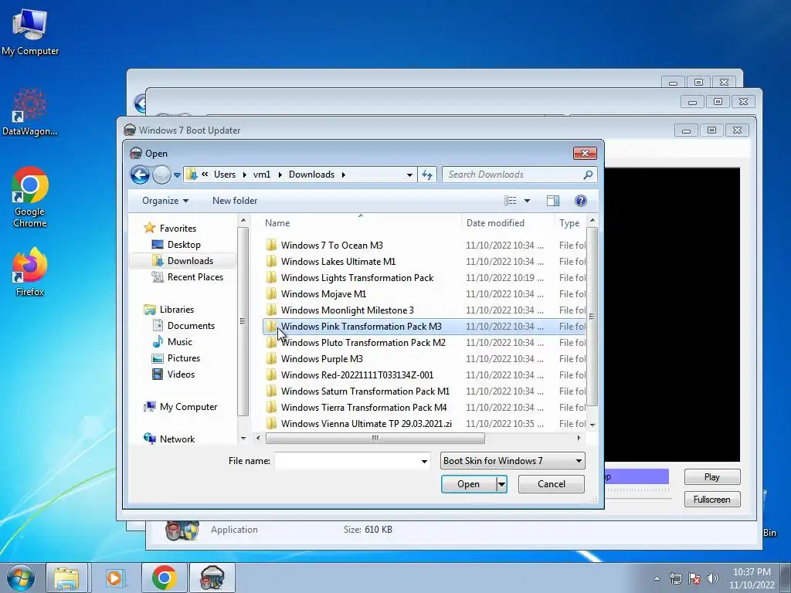Viewport: 791px width, 593px height.
Task: Open the Documents library
Action: [191, 326]
